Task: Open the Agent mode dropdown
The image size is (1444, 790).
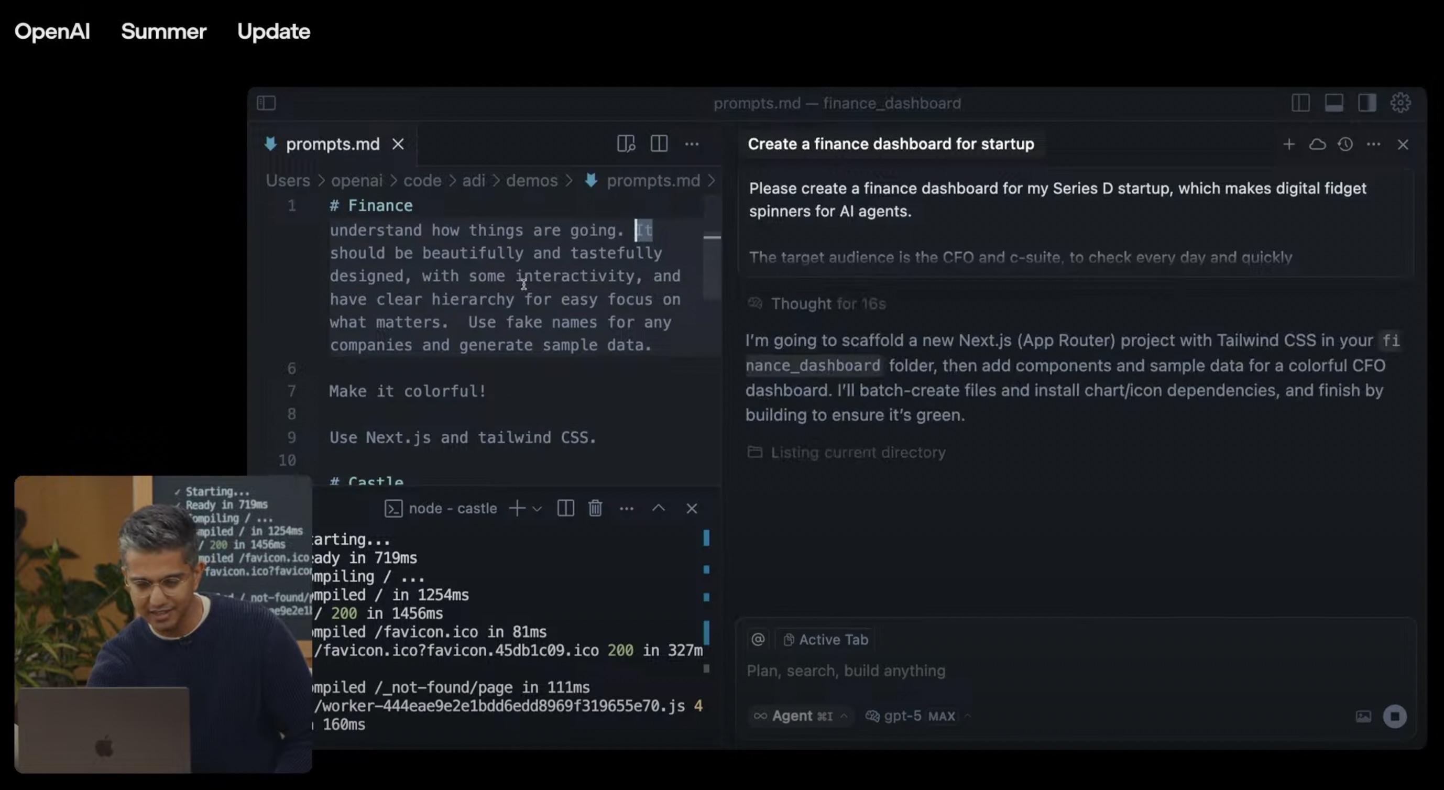Action: tap(801, 716)
